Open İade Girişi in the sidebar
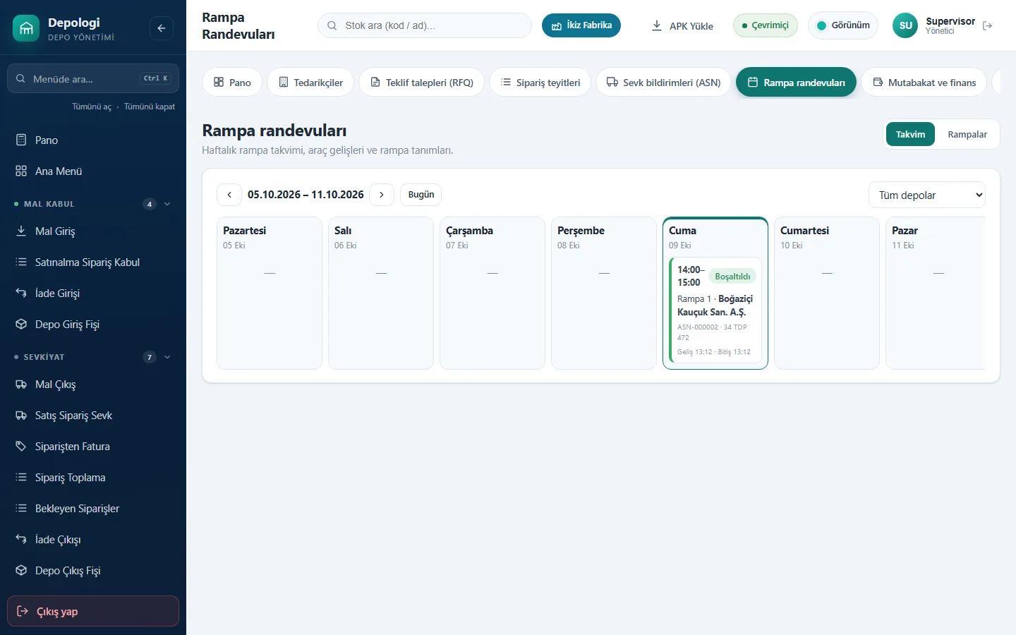 pyautogui.click(x=93, y=294)
